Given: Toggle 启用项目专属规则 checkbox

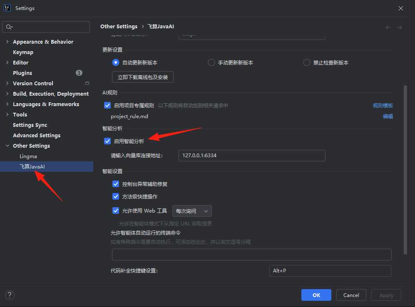Looking at the screenshot, I should (107, 105).
